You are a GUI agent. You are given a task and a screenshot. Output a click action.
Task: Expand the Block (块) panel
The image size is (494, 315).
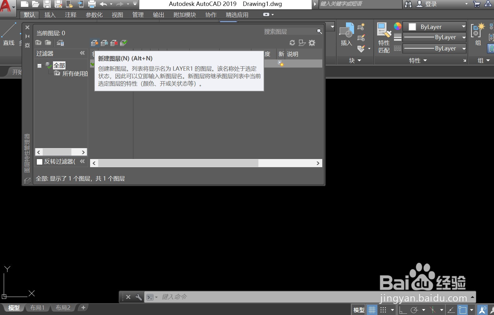355,60
